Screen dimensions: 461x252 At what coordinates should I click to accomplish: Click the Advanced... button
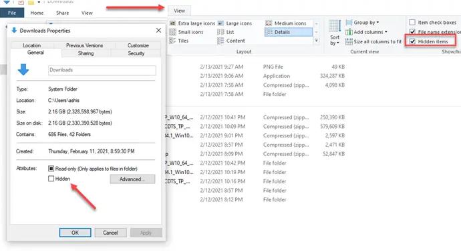(132, 179)
